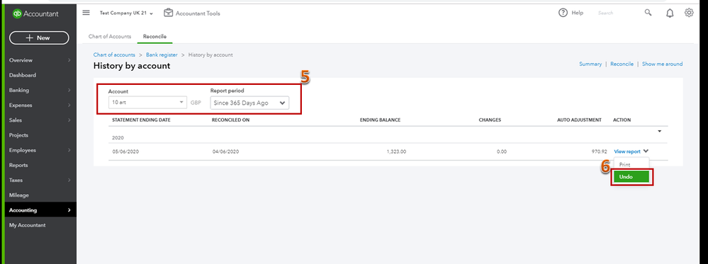Open Mileage in the sidebar
Viewport: 708px width, 264px height.
coord(19,195)
